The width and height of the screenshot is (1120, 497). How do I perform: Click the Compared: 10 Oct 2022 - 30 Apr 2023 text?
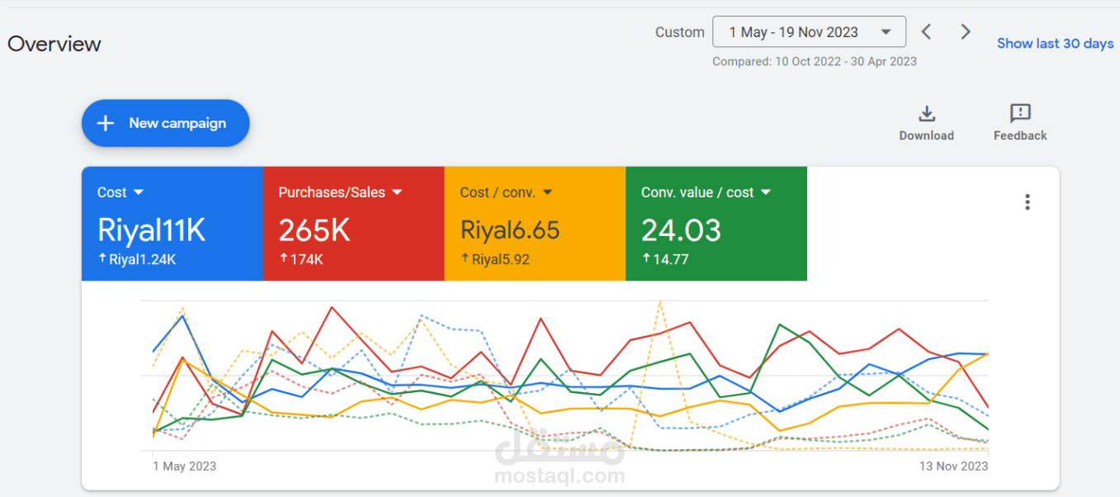point(815,61)
